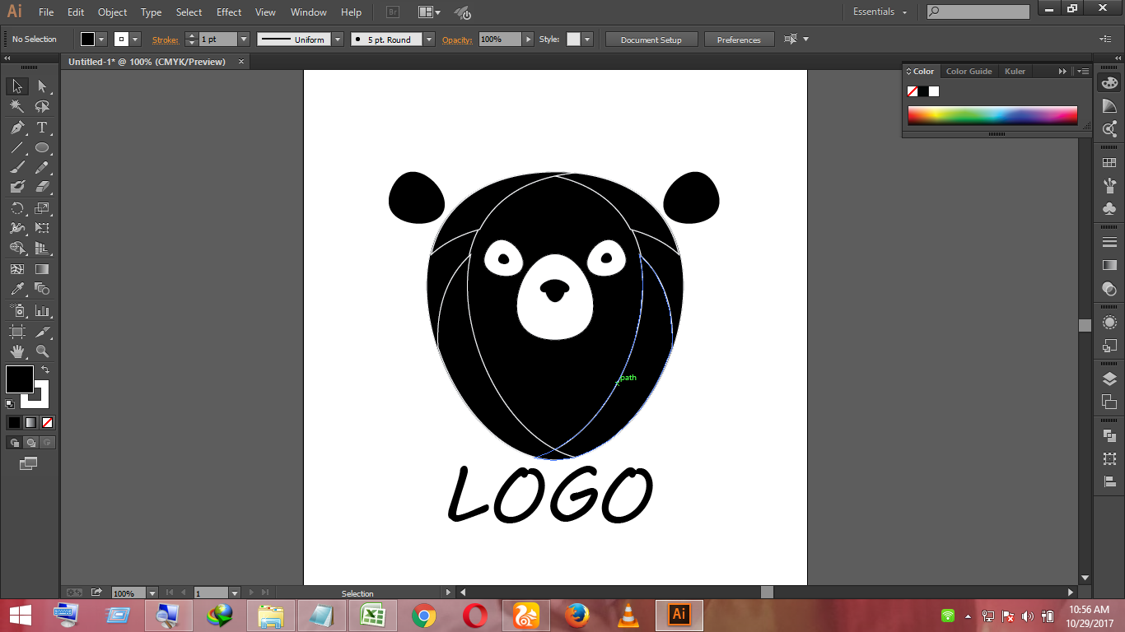The height and width of the screenshot is (632, 1125).
Task: Set paint mode to Gradient
Action: [x=30, y=422]
